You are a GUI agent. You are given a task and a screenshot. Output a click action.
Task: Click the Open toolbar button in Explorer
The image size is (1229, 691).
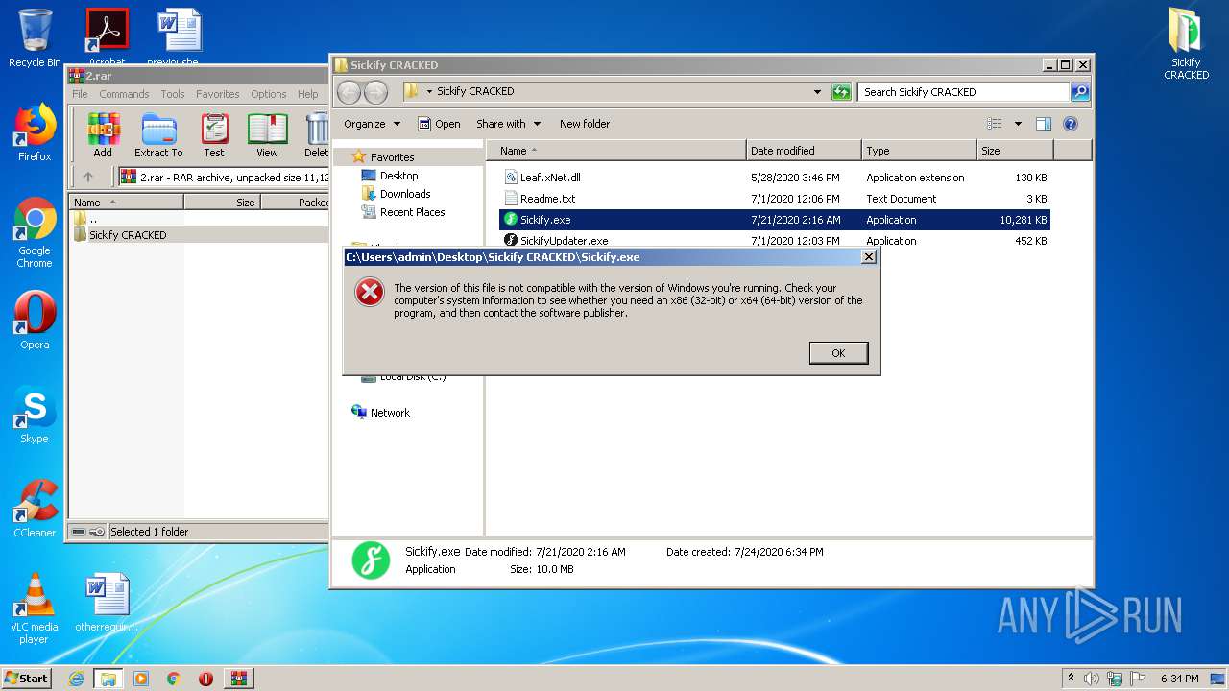439,124
